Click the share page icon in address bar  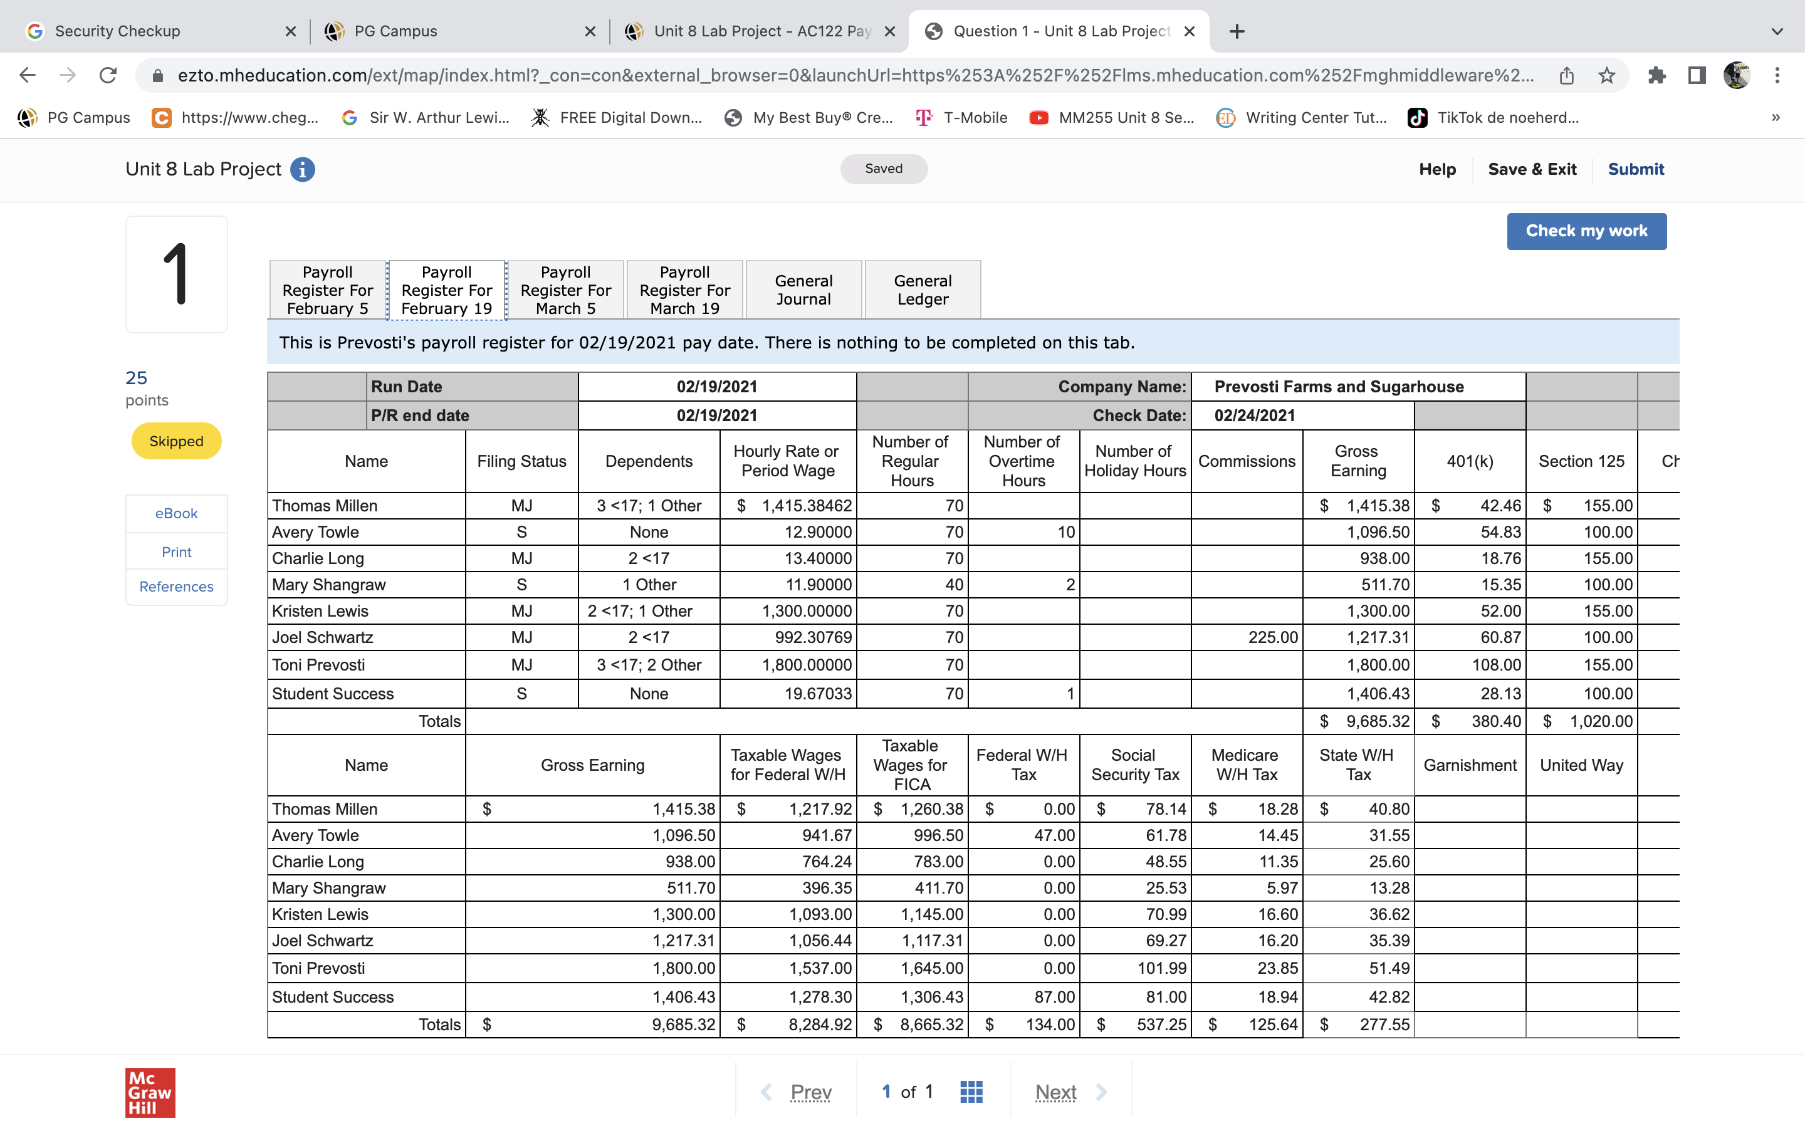(x=1566, y=75)
